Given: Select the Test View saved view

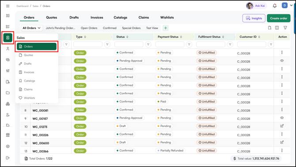Looking at the screenshot, I should click(152, 28).
